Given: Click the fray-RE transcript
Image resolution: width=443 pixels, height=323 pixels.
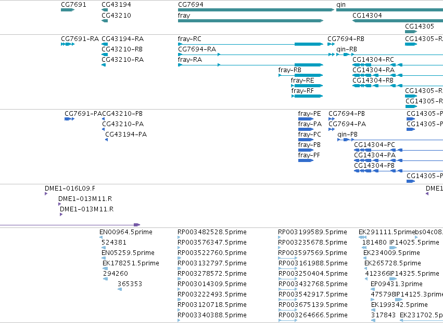Looking at the screenshot, I should pyautogui.click(x=307, y=86).
